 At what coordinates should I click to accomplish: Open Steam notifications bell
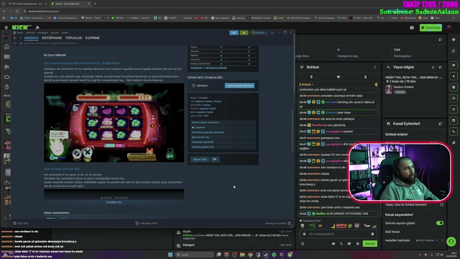pyautogui.click(x=244, y=33)
